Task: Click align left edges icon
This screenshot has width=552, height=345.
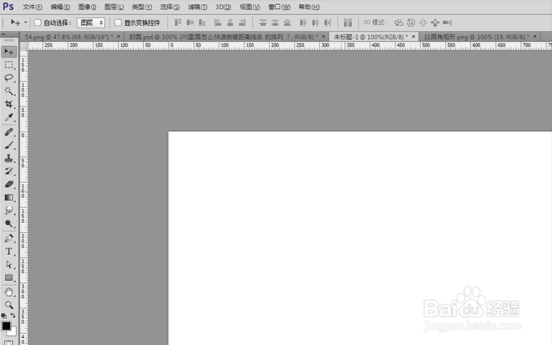Action: (218, 23)
